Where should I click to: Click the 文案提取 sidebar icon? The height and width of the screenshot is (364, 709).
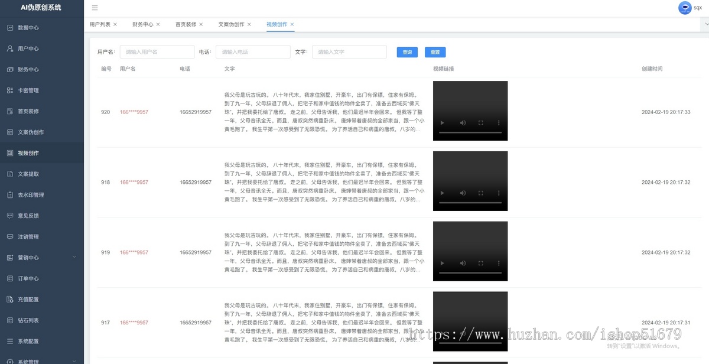[x=10, y=174]
